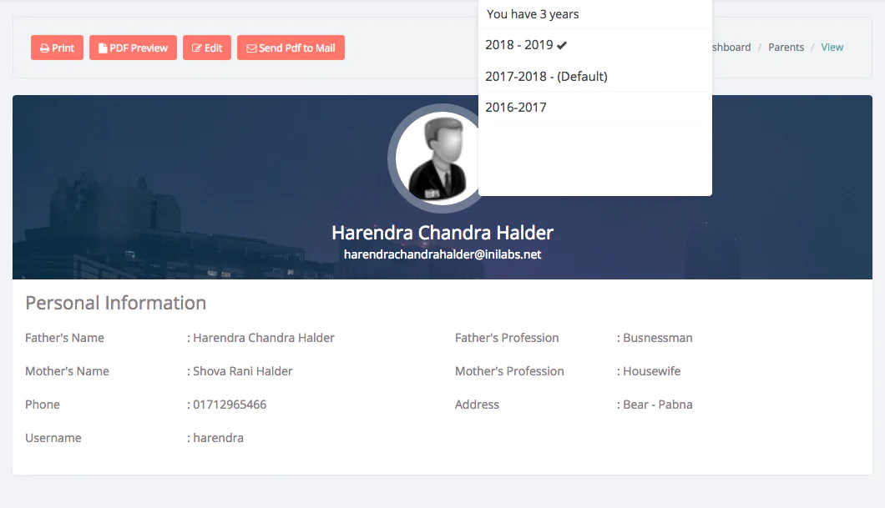Click the phone number 01712965466

(230, 405)
